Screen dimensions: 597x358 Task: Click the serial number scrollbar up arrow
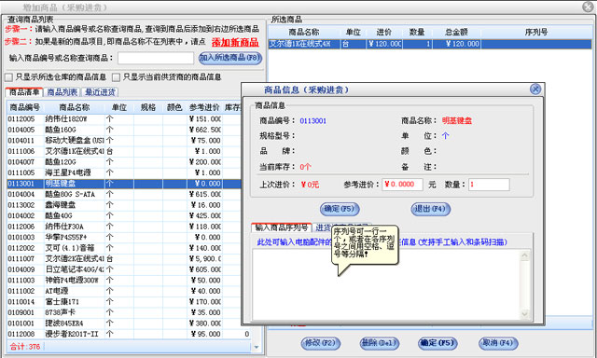point(524,255)
